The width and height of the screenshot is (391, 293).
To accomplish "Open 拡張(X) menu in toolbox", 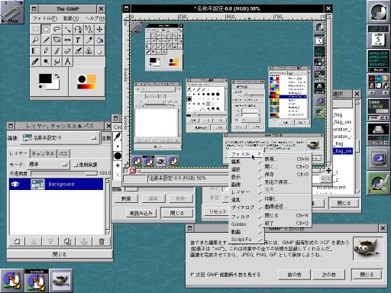I will coord(71,18).
